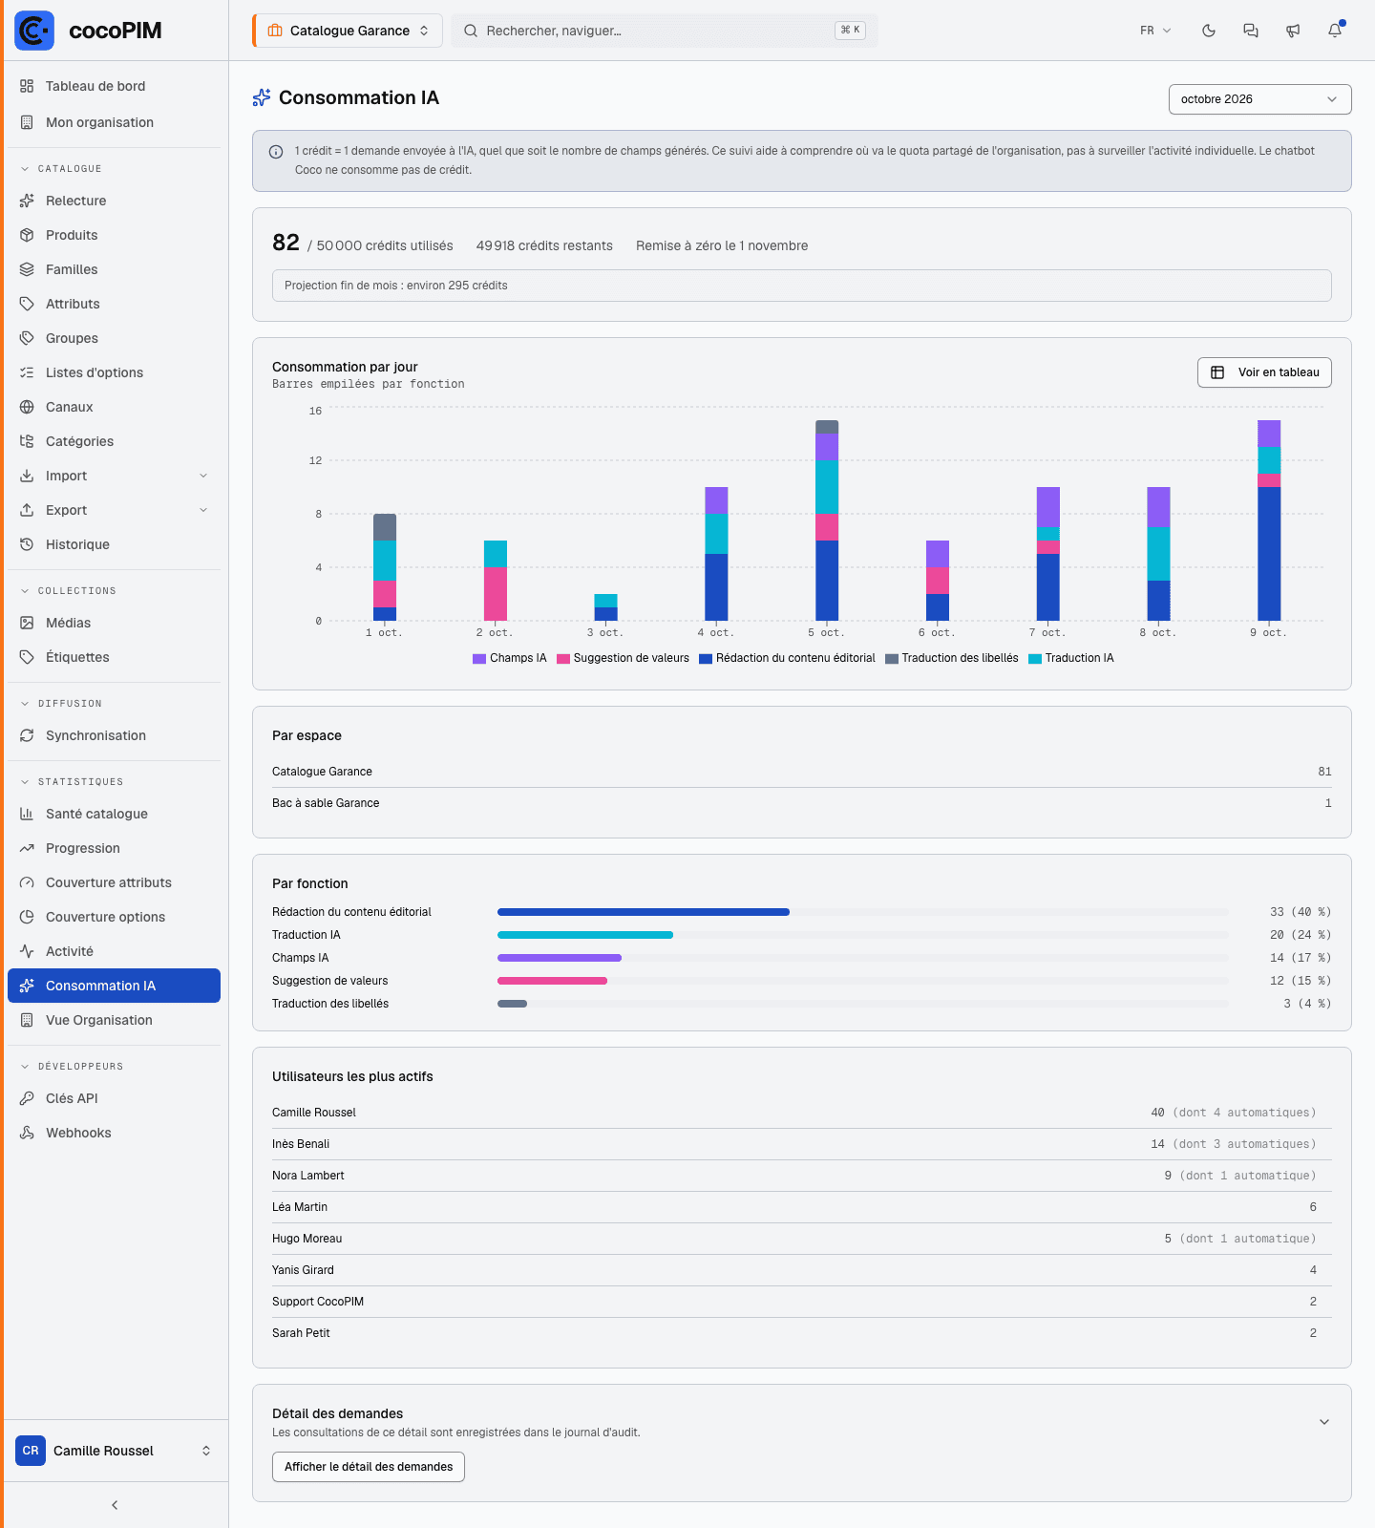
Task: Toggle Traduction IA legend series
Action: (1071, 658)
